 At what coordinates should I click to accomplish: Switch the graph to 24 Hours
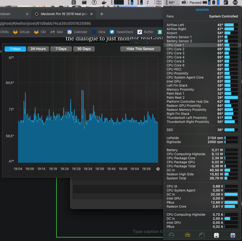pos(38,49)
